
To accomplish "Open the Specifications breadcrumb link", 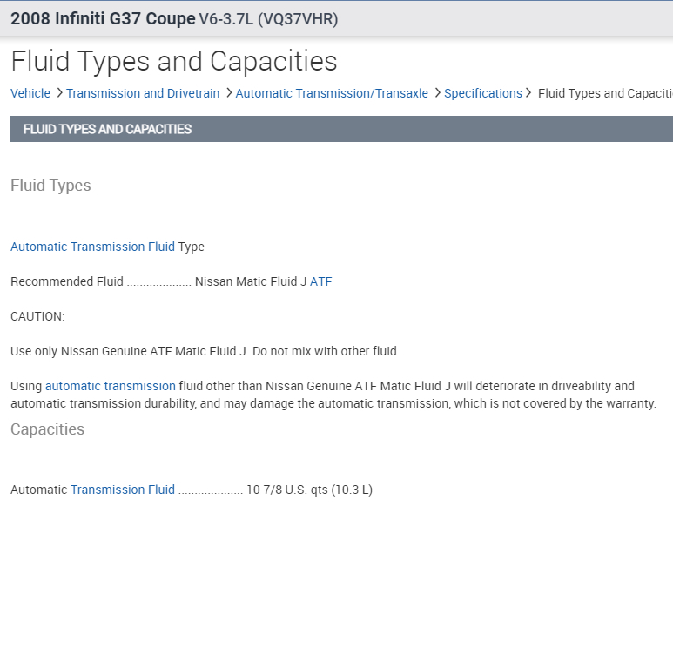I will [482, 93].
